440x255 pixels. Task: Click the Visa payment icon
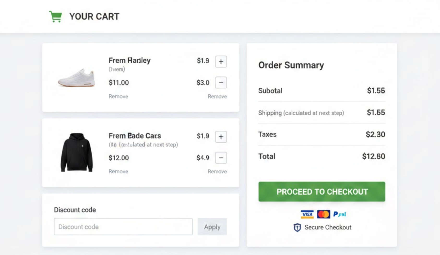[307, 214]
